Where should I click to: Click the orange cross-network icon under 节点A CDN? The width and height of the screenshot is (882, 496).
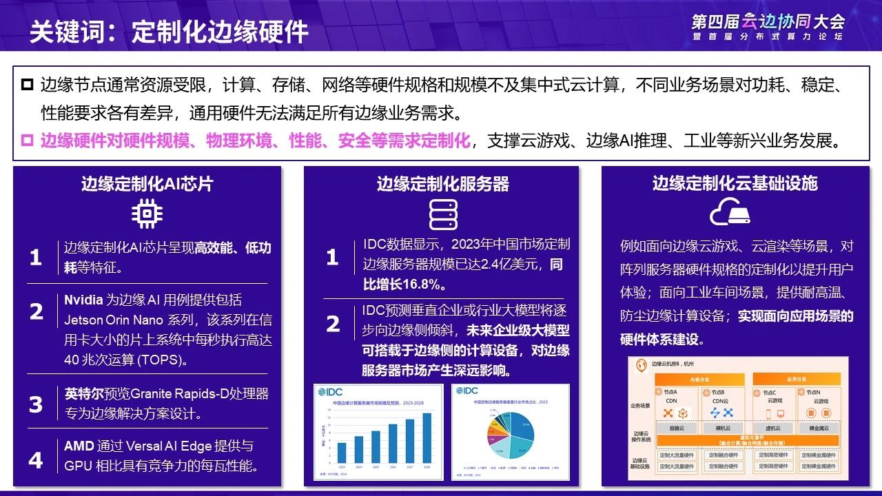point(668,413)
